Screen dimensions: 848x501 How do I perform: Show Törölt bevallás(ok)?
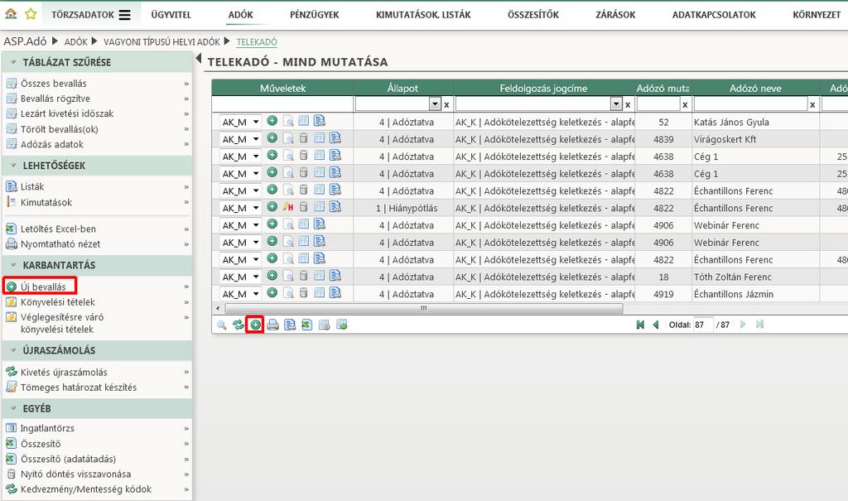click(60, 129)
